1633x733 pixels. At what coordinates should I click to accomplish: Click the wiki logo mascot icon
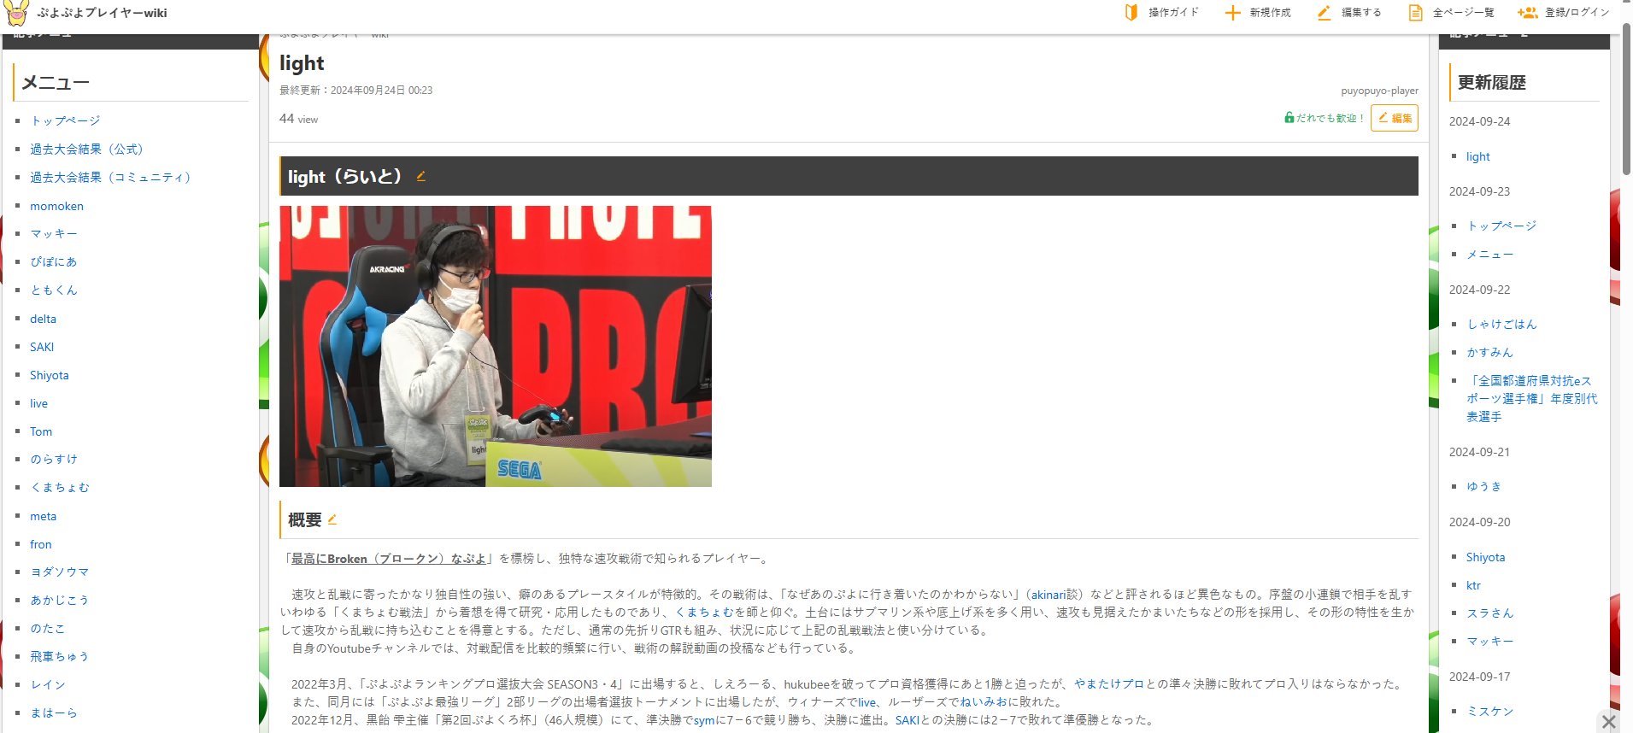click(x=16, y=13)
